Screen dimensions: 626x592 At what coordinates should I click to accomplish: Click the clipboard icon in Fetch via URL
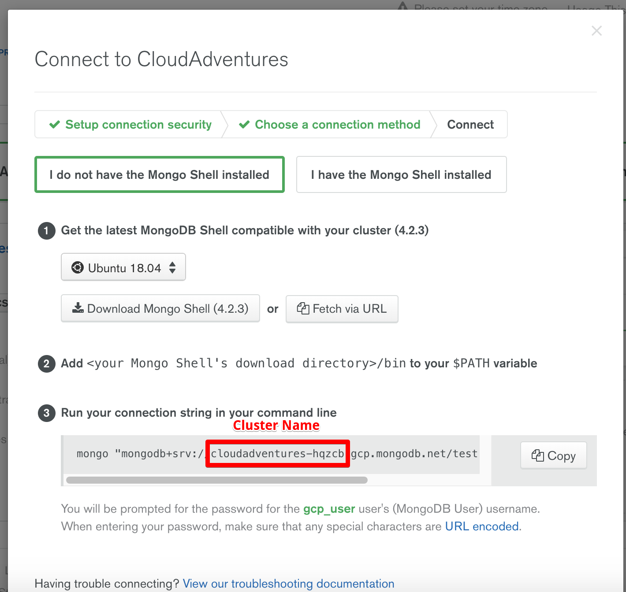303,308
